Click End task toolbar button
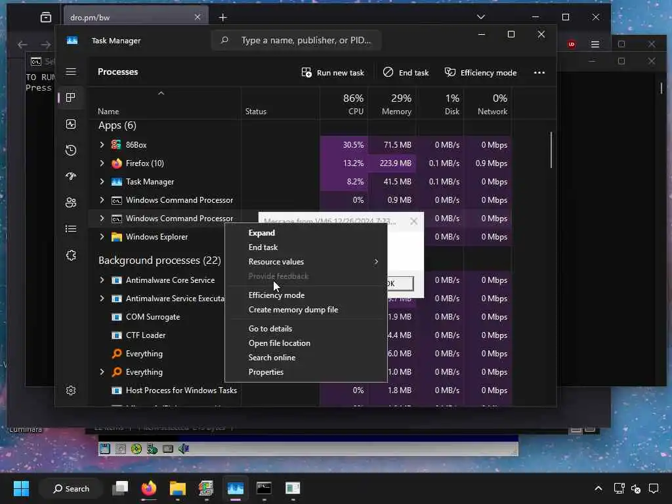This screenshot has height=504, width=672. tap(406, 72)
